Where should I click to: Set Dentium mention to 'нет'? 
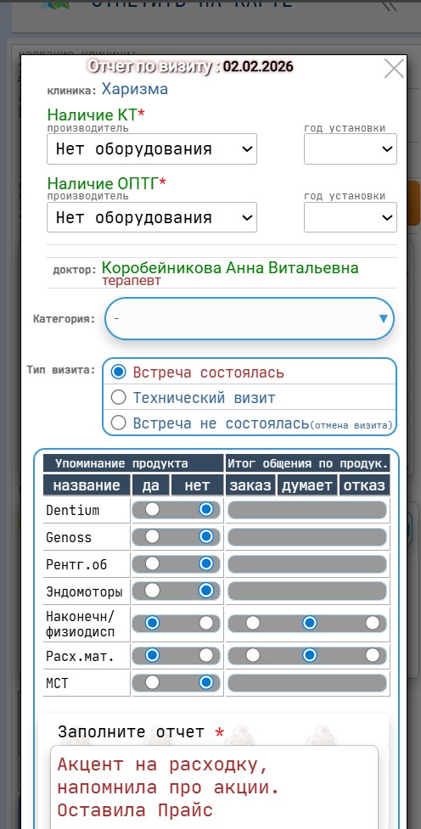pyautogui.click(x=205, y=509)
